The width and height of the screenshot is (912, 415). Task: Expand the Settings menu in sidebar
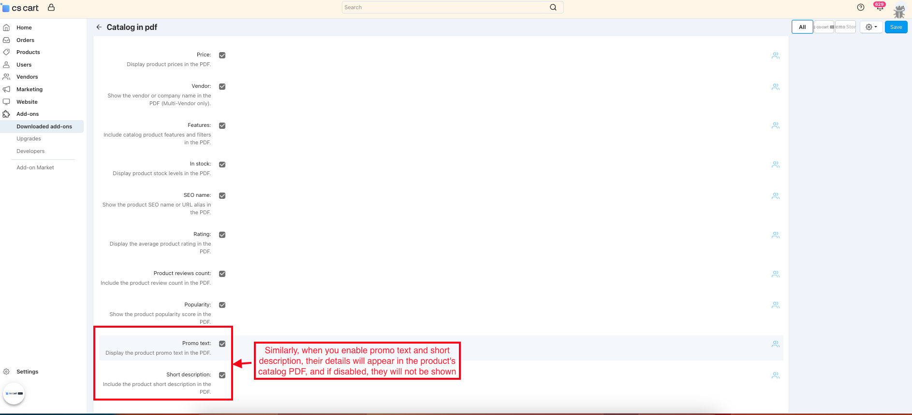pos(27,372)
